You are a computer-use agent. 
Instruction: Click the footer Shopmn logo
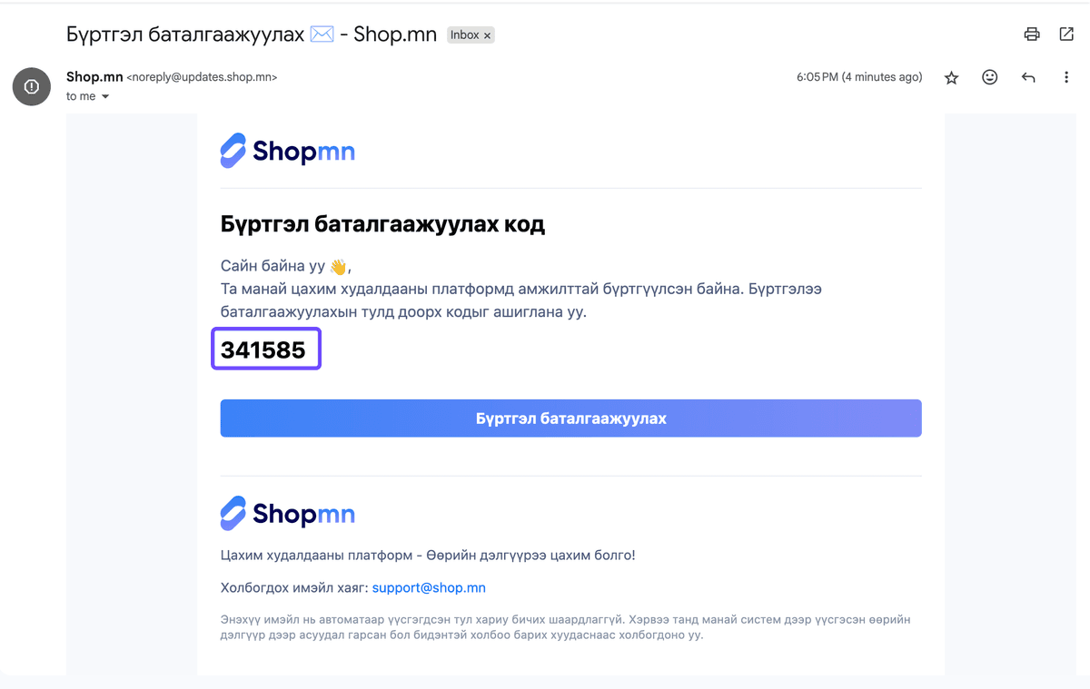[288, 514]
